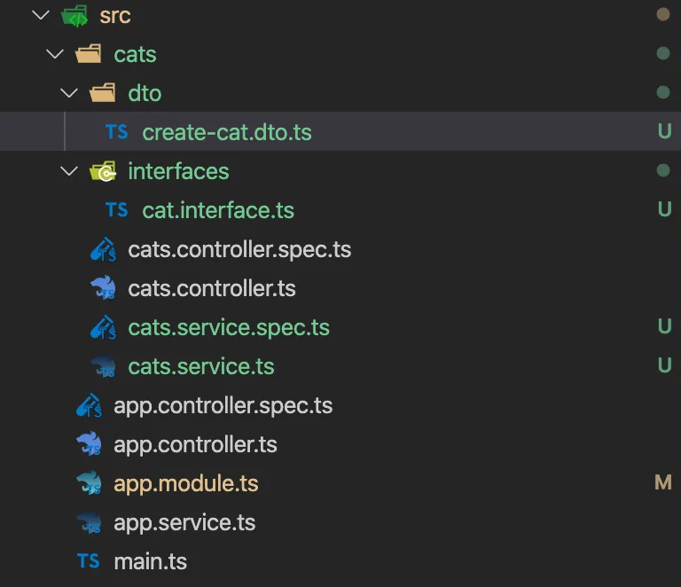Click the interfaces folder icon
The height and width of the screenshot is (587, 681).
(103, 171)
